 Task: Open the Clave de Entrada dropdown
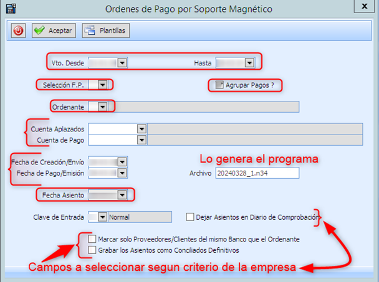pyautogui.click(x=103, y=217)
